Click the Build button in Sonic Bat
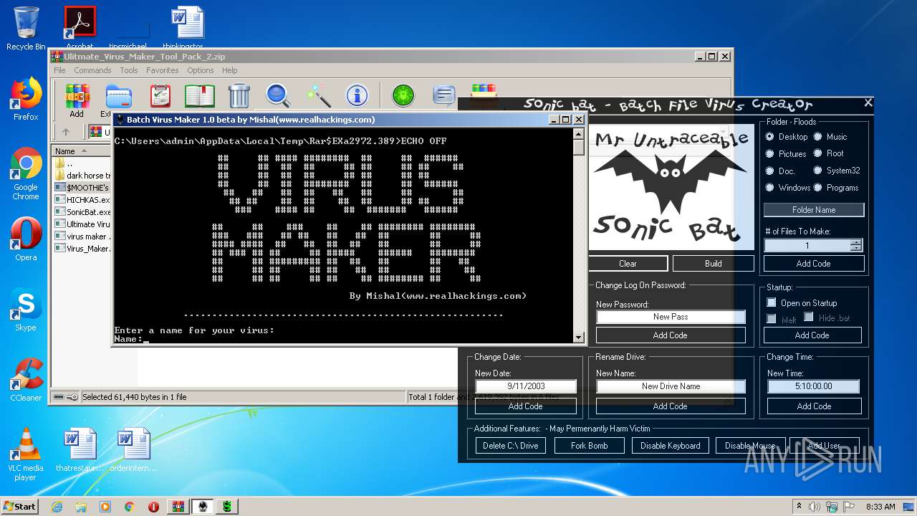Image resolution: width=917 pixels, height=516 pixels. tap(714, 264)
